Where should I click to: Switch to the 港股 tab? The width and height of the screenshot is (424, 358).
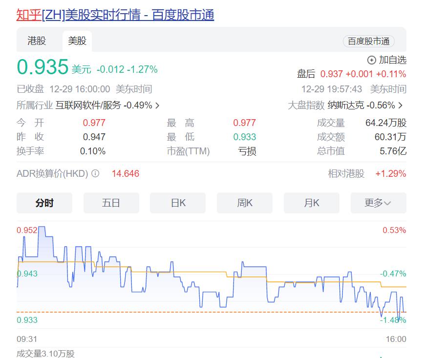click(37, 41)
